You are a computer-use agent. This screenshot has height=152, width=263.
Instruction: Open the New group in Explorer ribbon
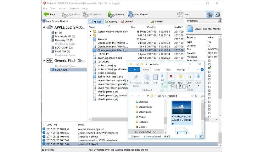tap(180, 80)
